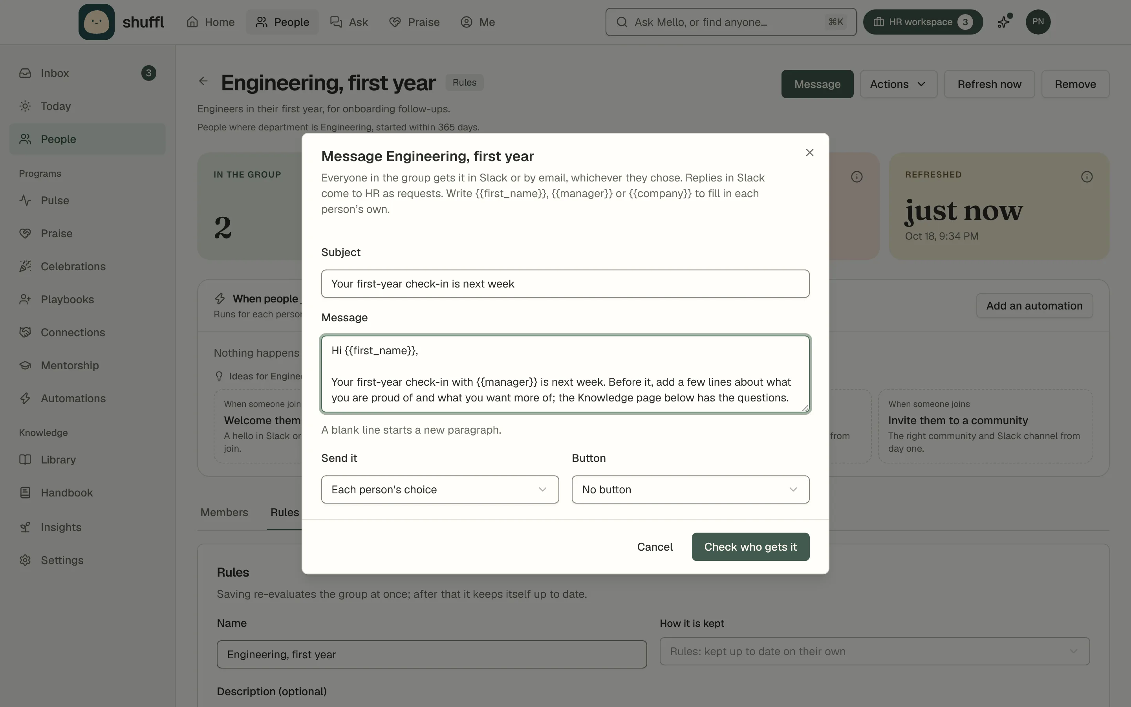Image resolution: width=1131 pixels, height=707 pixels.
Task: Focus the Ask Mello search box
Action: point(731,22)
